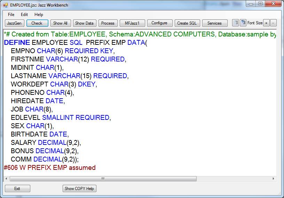Click the KEY keyword on EMPNO line
This screenshot has width=284, height=198.
click(107, 51)
